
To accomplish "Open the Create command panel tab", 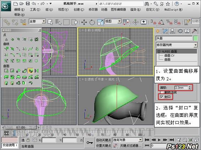I will coord(158,31).
